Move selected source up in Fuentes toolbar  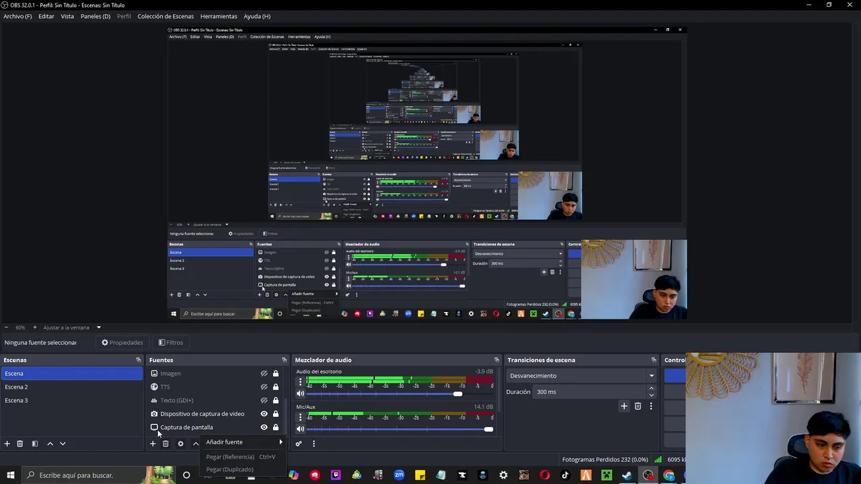pos(196,444)
